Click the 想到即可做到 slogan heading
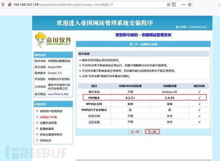This screenshot has width=220, height=161. (x=143, y=35)
